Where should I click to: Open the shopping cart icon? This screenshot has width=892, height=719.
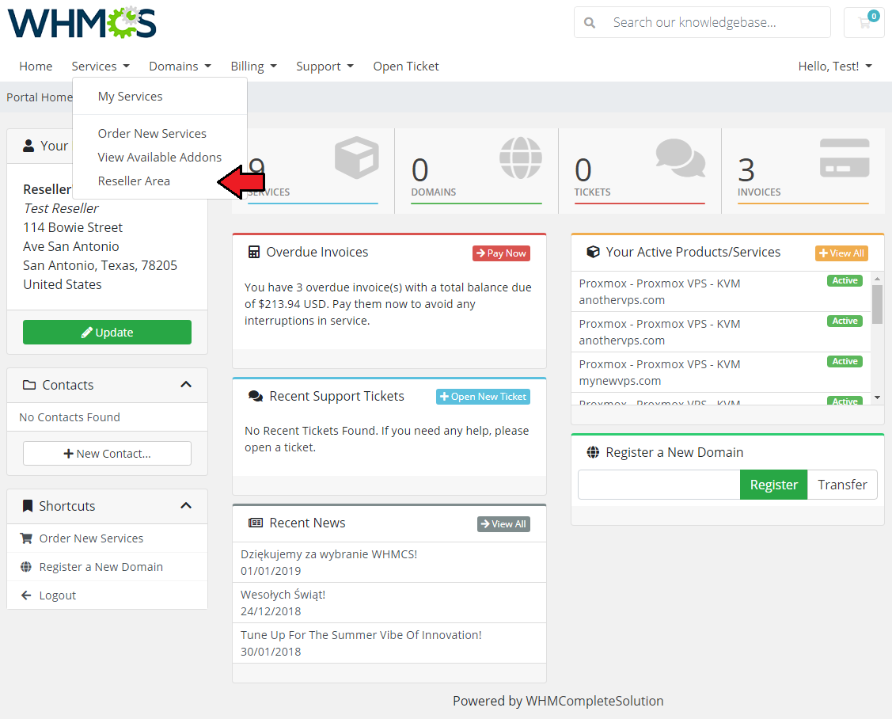coord(864,23)
